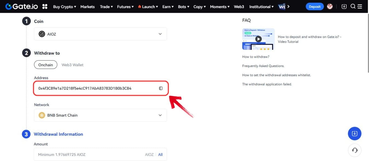Select the Onchain tab
The height and width of the screenshot is (161, 369).
pos(46,65)
